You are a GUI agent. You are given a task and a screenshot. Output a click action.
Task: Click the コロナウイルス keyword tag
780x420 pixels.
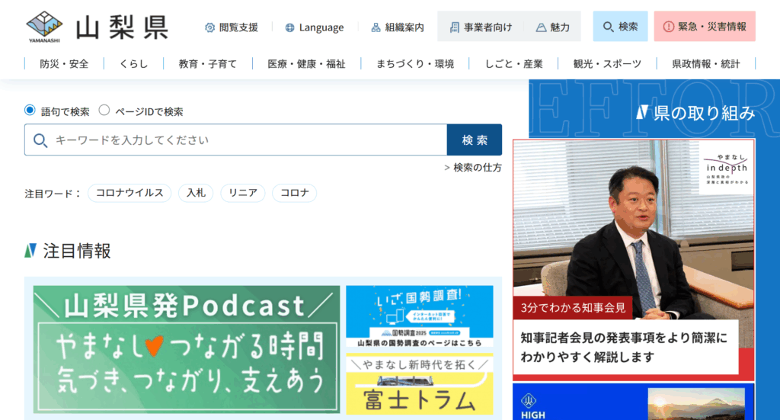(129, 193)
